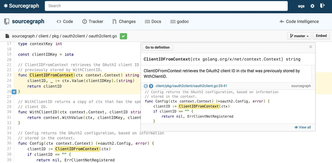Open Code Intelligence
The height and width of the screenshot is (163, 332).
click(299, 21)
